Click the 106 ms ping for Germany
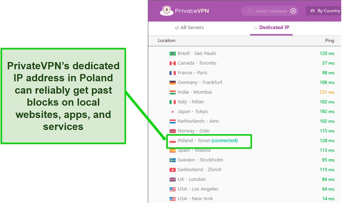Viewport: 342px width, 203px height. (x=327, y=82)
